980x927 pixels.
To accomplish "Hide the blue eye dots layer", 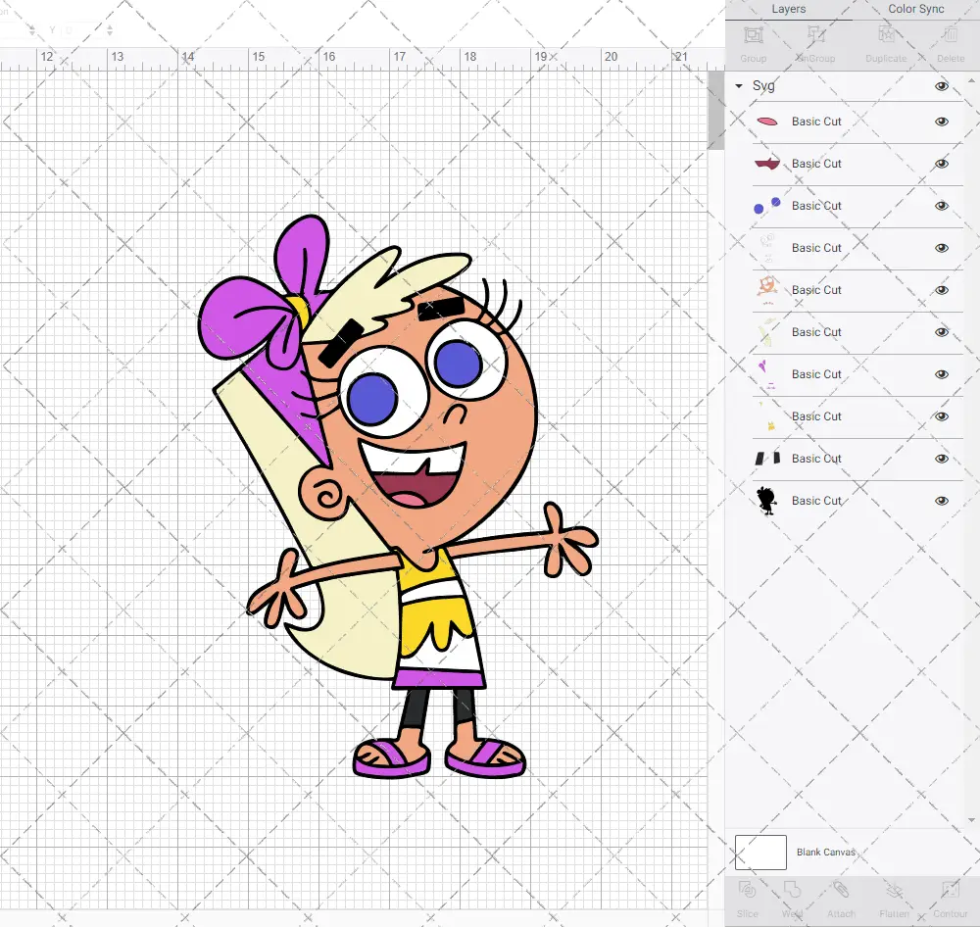I will click(x=941, y=206).
